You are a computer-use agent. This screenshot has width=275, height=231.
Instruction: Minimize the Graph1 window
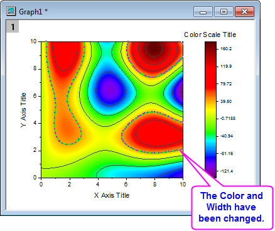pos(203,11)
